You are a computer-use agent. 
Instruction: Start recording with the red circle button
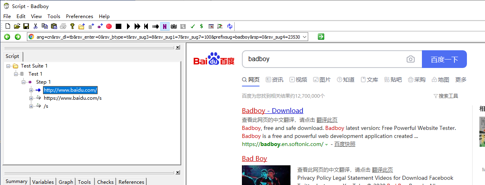point(109,27)
